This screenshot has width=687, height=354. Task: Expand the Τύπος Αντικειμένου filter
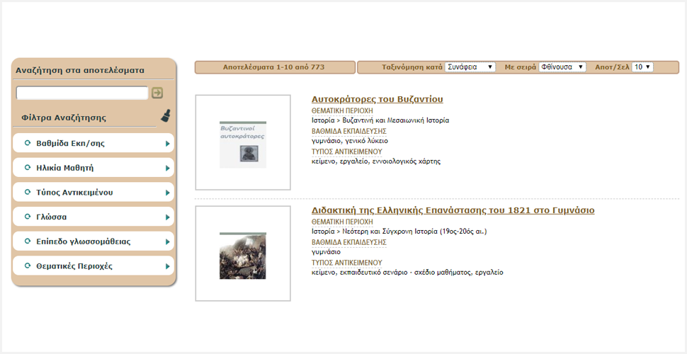(x=74, y=193)
